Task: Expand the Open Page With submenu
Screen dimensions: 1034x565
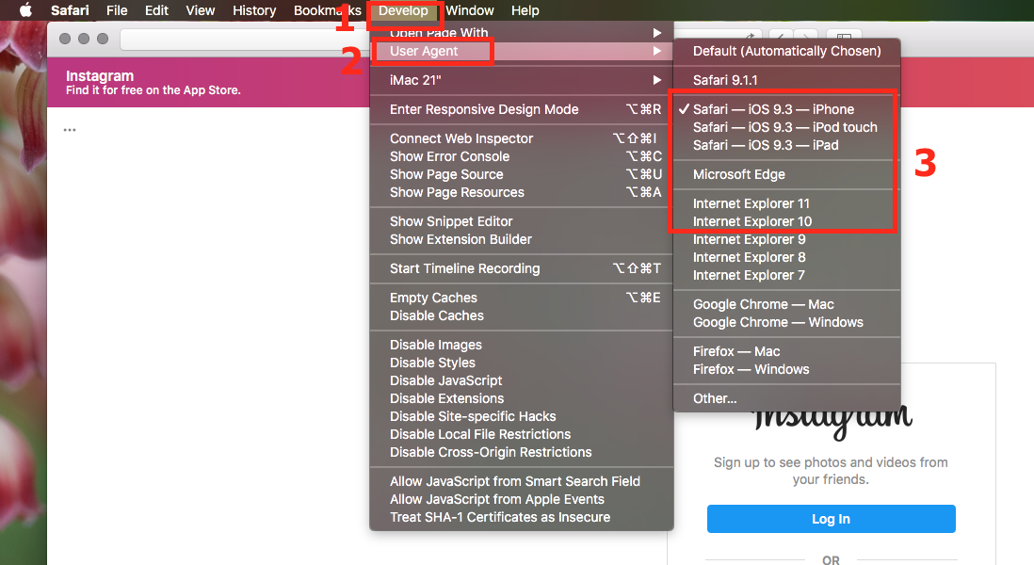Action: (x=522, y=33)
